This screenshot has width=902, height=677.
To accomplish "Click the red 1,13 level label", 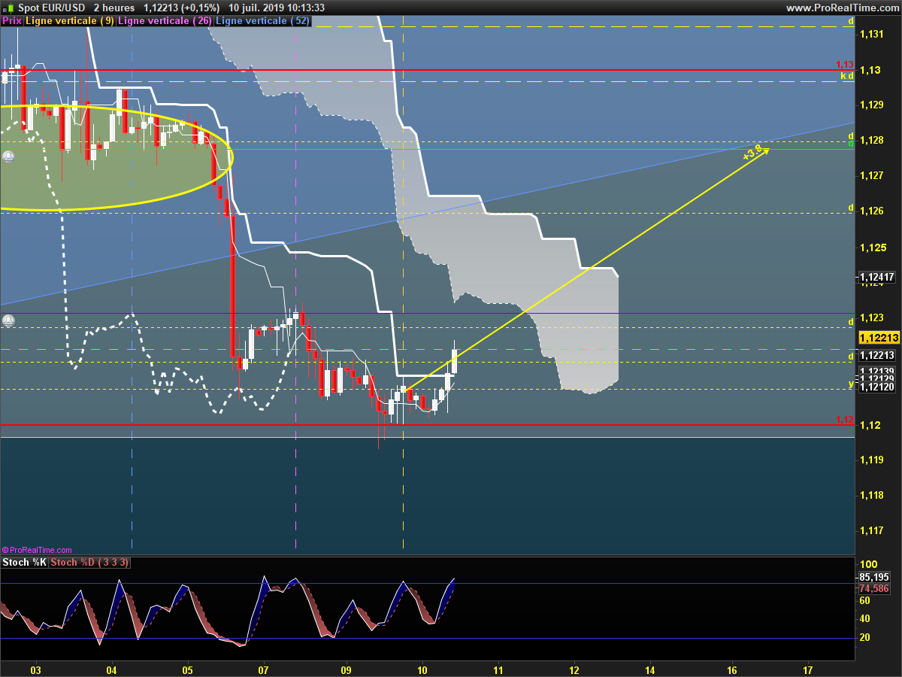I will coord(845,65).
